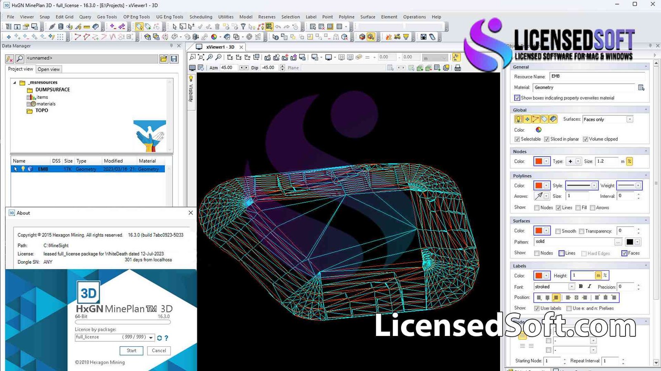Image resolution: width=661 pixels, height=371 pixels.
Task: Click the ruler measure icon in main toolbar
Action: (87, 27)
